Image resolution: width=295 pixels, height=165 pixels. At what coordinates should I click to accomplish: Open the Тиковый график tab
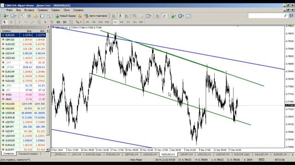28,154
